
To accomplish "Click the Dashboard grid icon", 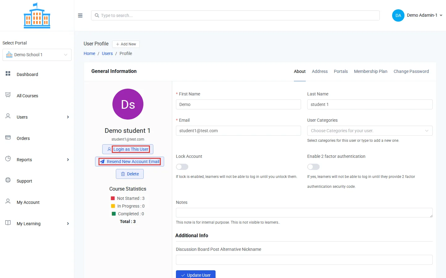I will [8, 74].
